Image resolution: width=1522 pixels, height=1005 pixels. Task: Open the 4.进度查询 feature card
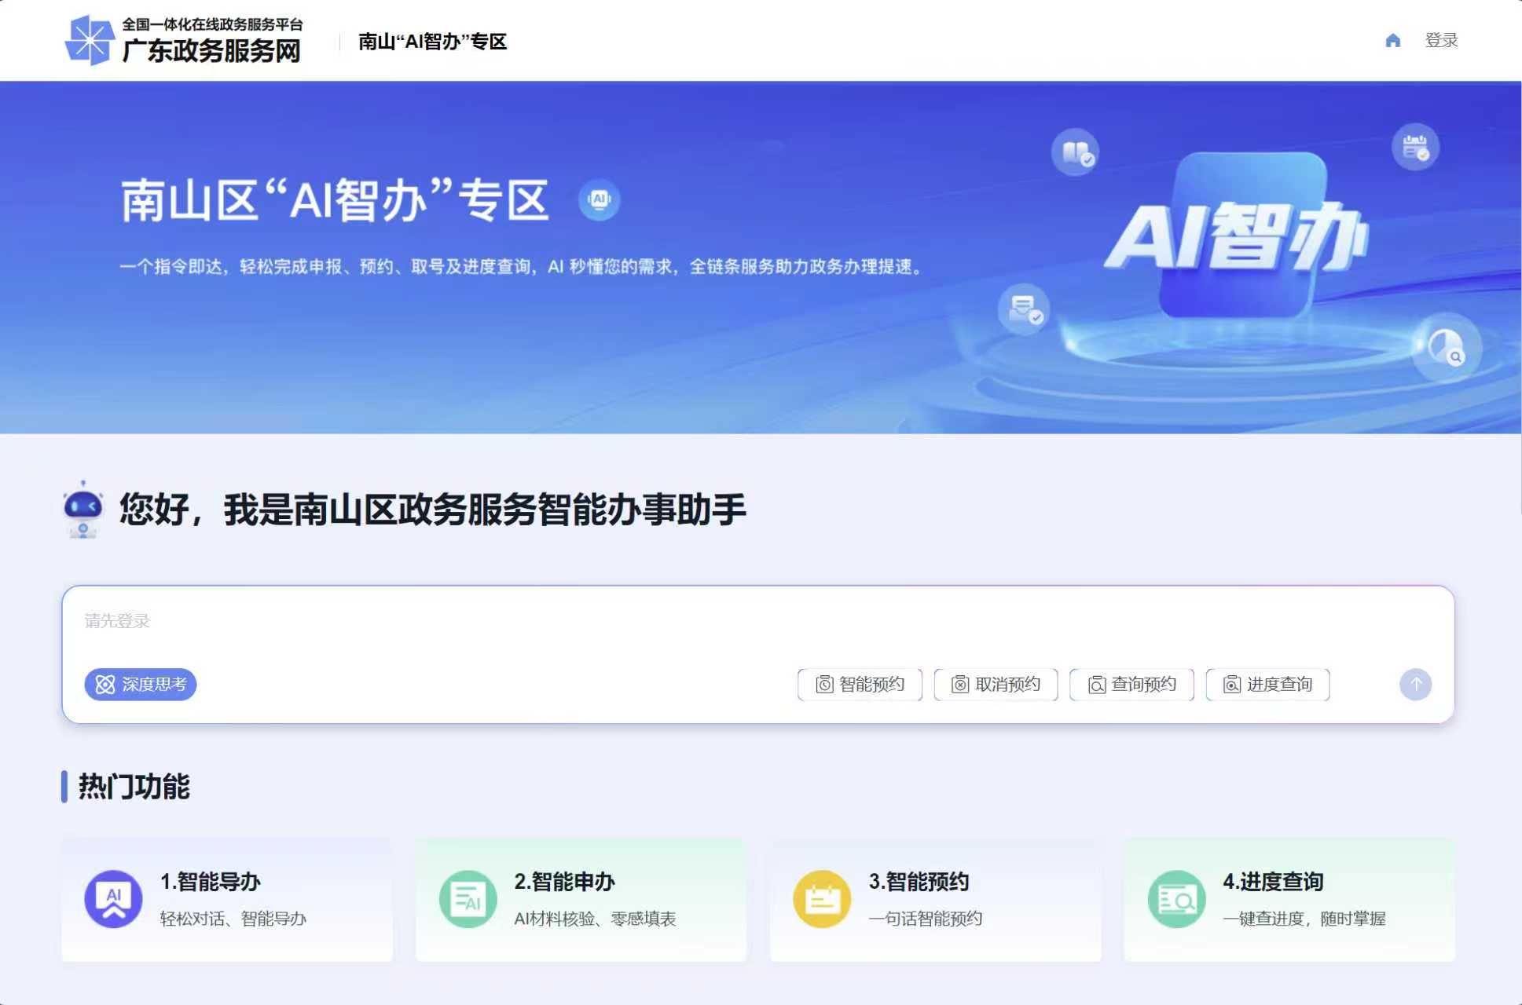[x=1289, y=899]
